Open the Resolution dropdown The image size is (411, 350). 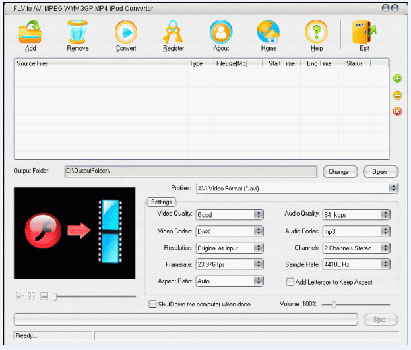[230, 248]
